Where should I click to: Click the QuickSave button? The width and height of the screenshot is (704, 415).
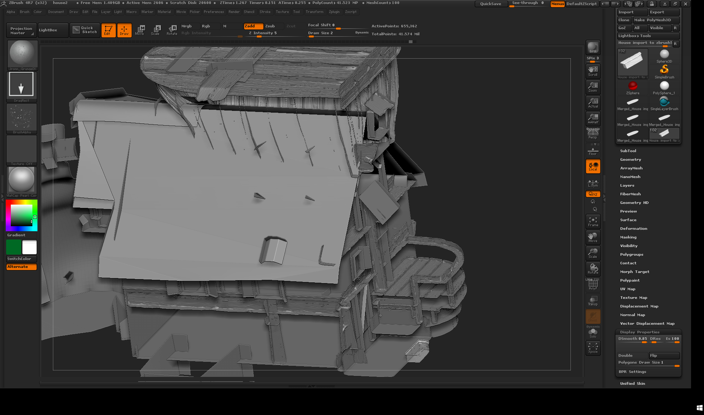point(491,4)
